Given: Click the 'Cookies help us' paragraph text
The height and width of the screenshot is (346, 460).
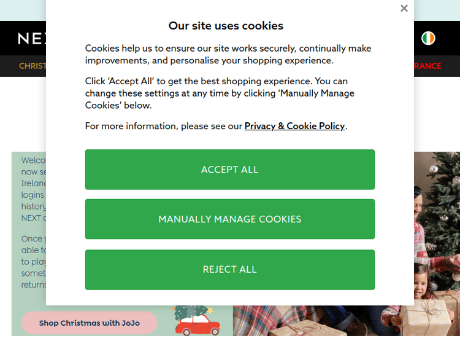Looking at the screenshot, I should pyautogui.click(x=228, y=54).
